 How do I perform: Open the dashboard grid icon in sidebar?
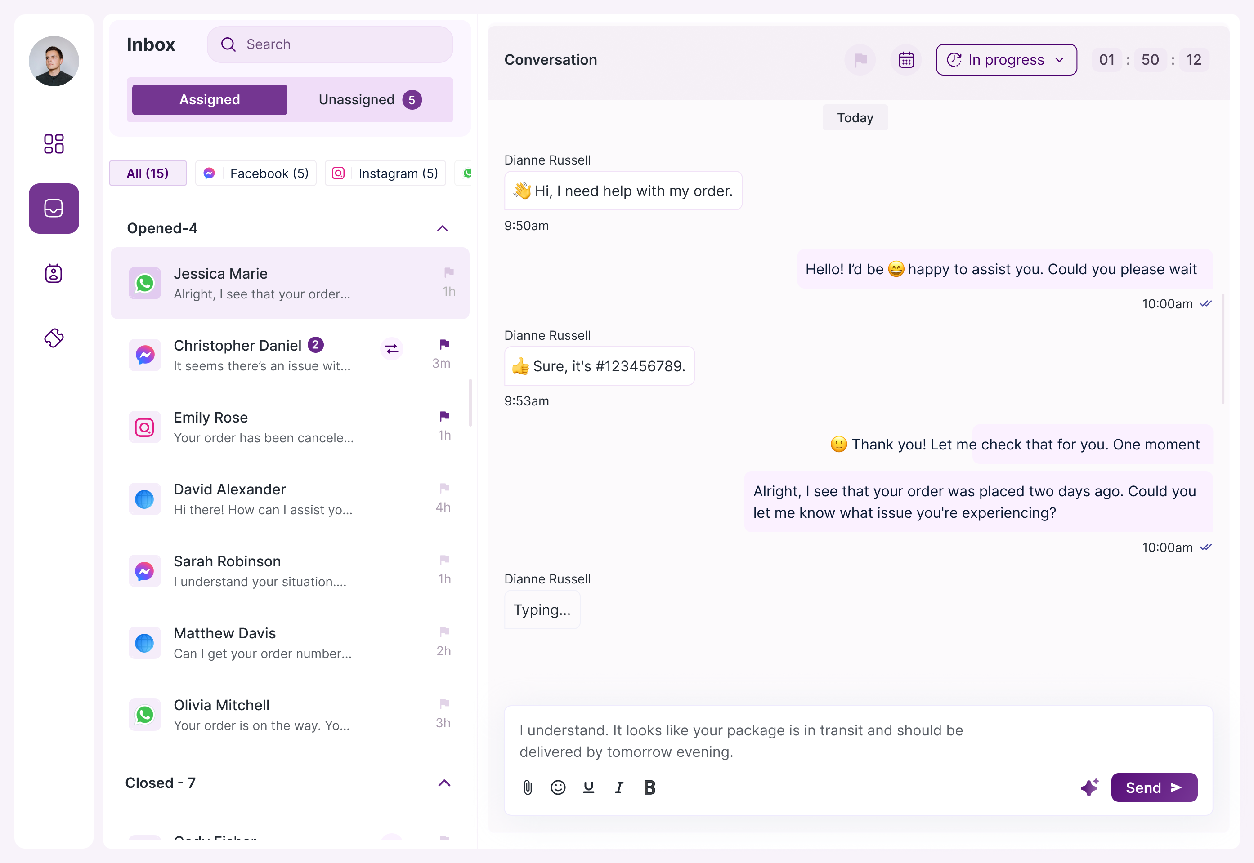click(x=54, y=144)
